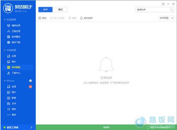177x130 pixels.
Task: Open 越狱应用 in online resources
Action: [14, 25]
